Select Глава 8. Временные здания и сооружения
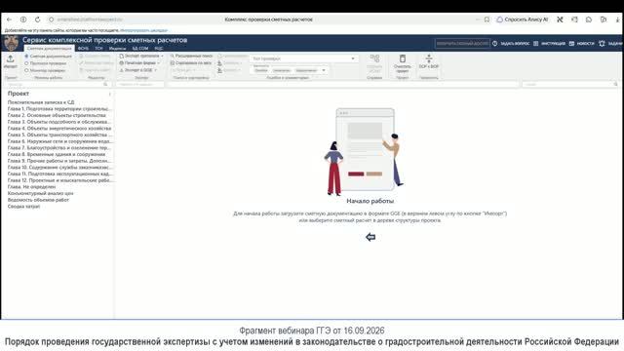The height and width of the screenshot is (351, 624). [x=57, y=154]
